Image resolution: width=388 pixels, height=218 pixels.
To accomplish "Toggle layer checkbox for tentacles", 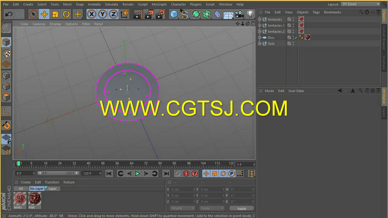I will (x=289, y=19).
